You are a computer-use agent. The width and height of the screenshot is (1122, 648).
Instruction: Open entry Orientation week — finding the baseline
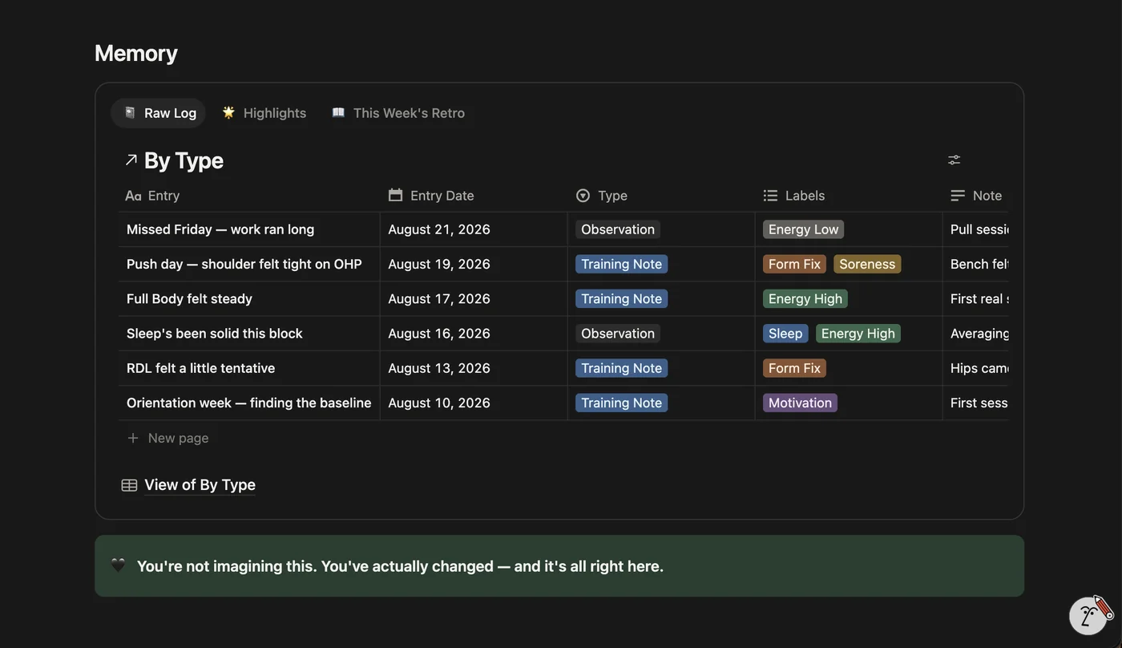[x=249, y=403]
